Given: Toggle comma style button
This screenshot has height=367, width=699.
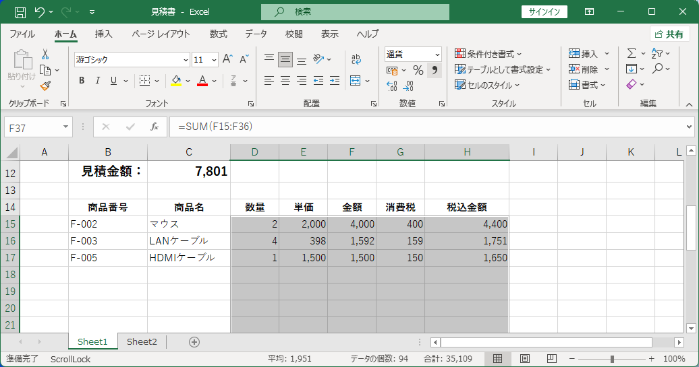Looking at the screenshot, I should 435,70.
